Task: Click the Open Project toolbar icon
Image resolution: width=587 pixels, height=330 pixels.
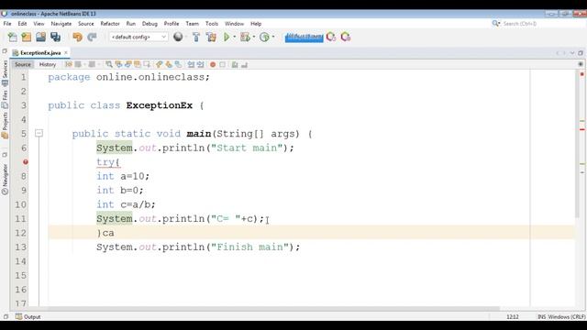Action: point(40,37)
